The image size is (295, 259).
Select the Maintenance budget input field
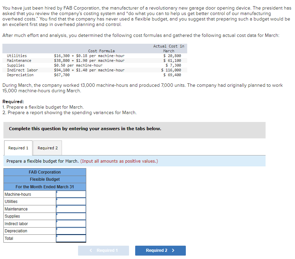pos(71,209)
